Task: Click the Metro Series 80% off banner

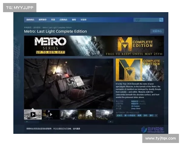Action: point(94,46)
